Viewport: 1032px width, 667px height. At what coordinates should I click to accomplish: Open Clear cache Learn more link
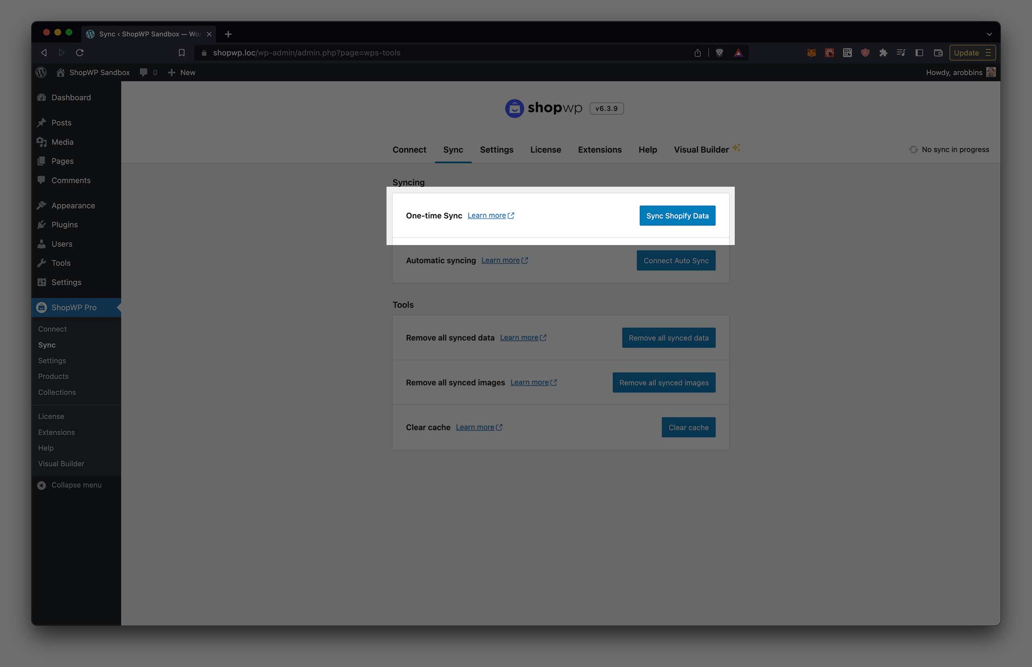(x=479, y=427)
